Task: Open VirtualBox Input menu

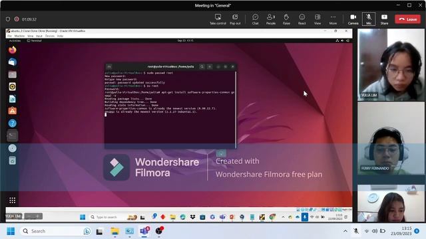Action: 39,36
